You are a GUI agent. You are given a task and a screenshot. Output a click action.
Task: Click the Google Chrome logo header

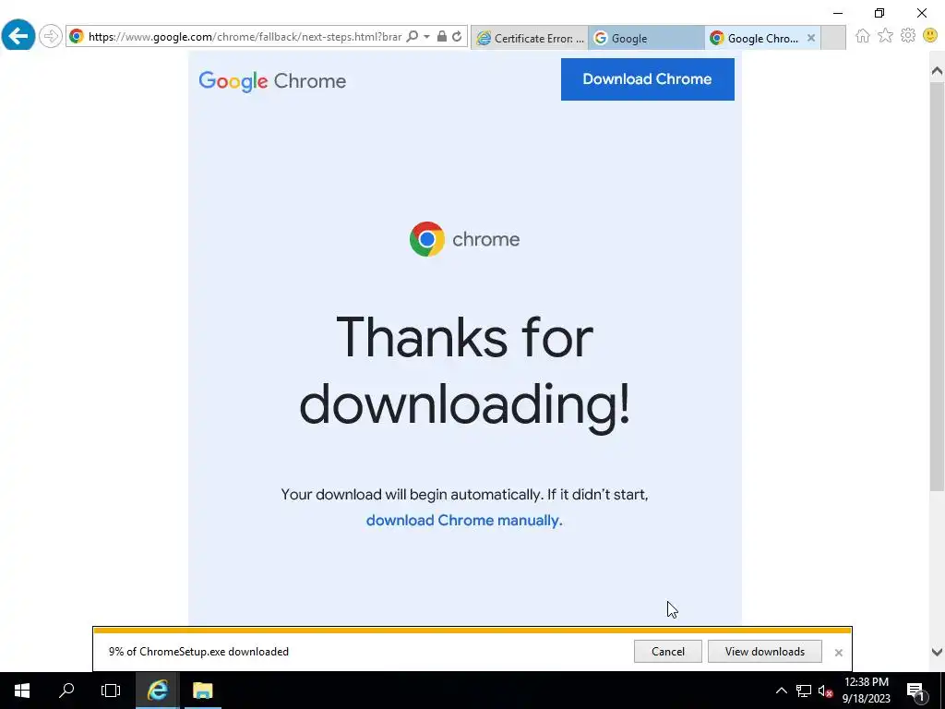(272, 81)
